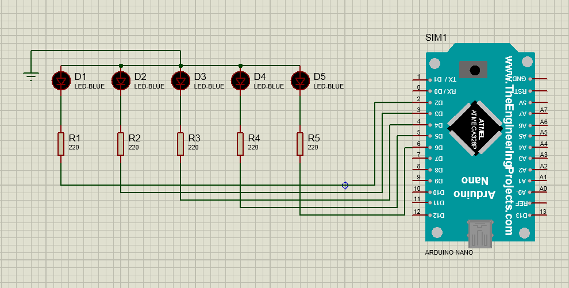Viewport: 569px width, 288px height.
Task: Click the D1 reference label
Action: coord(80,76)
